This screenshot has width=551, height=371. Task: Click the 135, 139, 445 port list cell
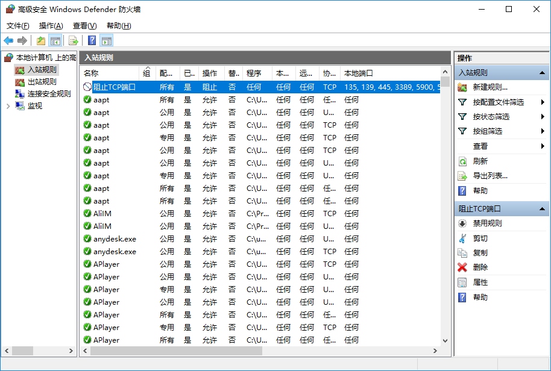(x=392, y=87)
